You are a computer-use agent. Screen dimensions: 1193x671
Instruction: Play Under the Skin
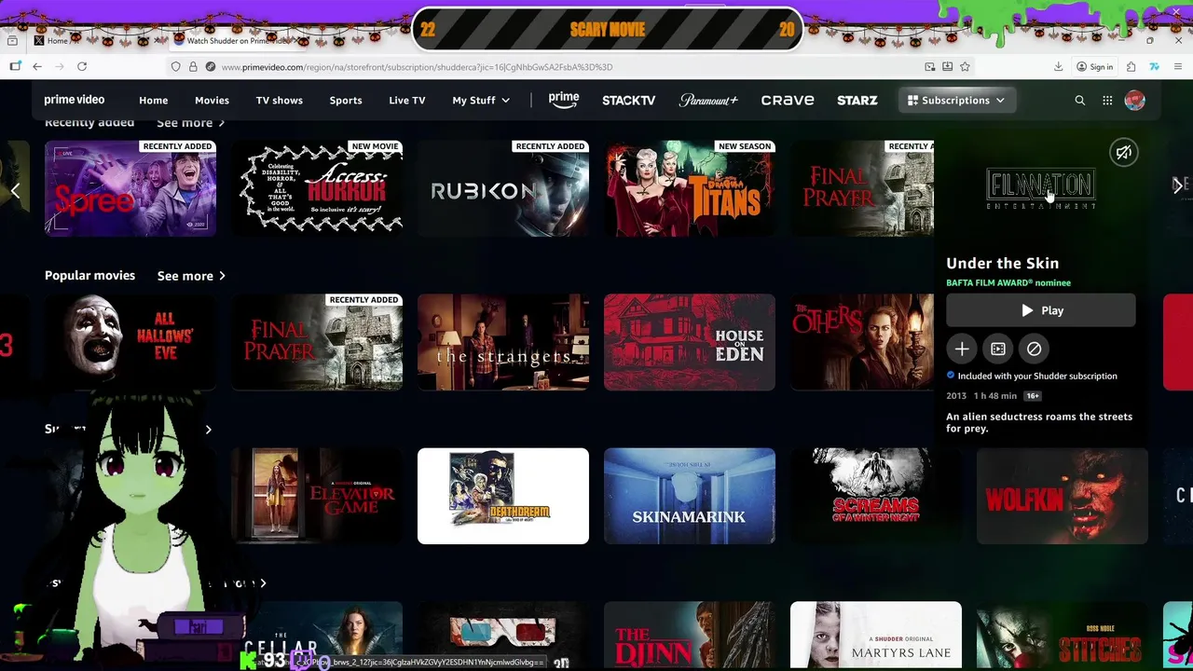(1041, 310)
